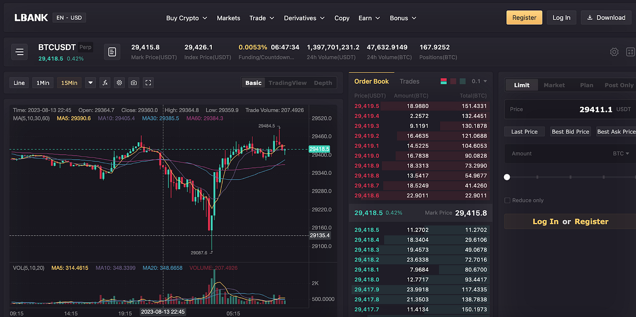Click the Best Bid Price button

[570, 131]
